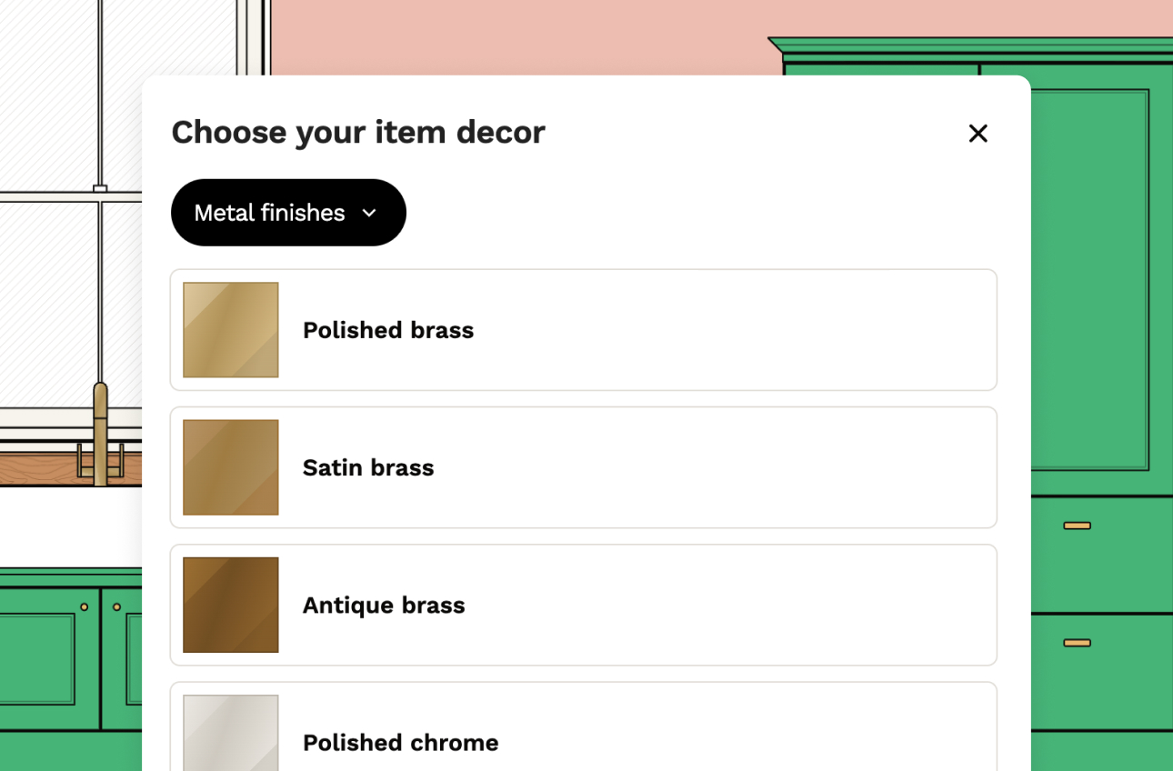Select the tall green cabinet door panel
This screenshot has width=1173, height=771.
click(1091, 273)
